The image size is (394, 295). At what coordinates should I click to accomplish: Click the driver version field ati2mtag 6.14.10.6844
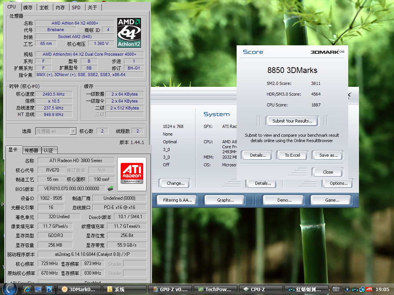pyautogui.click(x=92, y=254)
